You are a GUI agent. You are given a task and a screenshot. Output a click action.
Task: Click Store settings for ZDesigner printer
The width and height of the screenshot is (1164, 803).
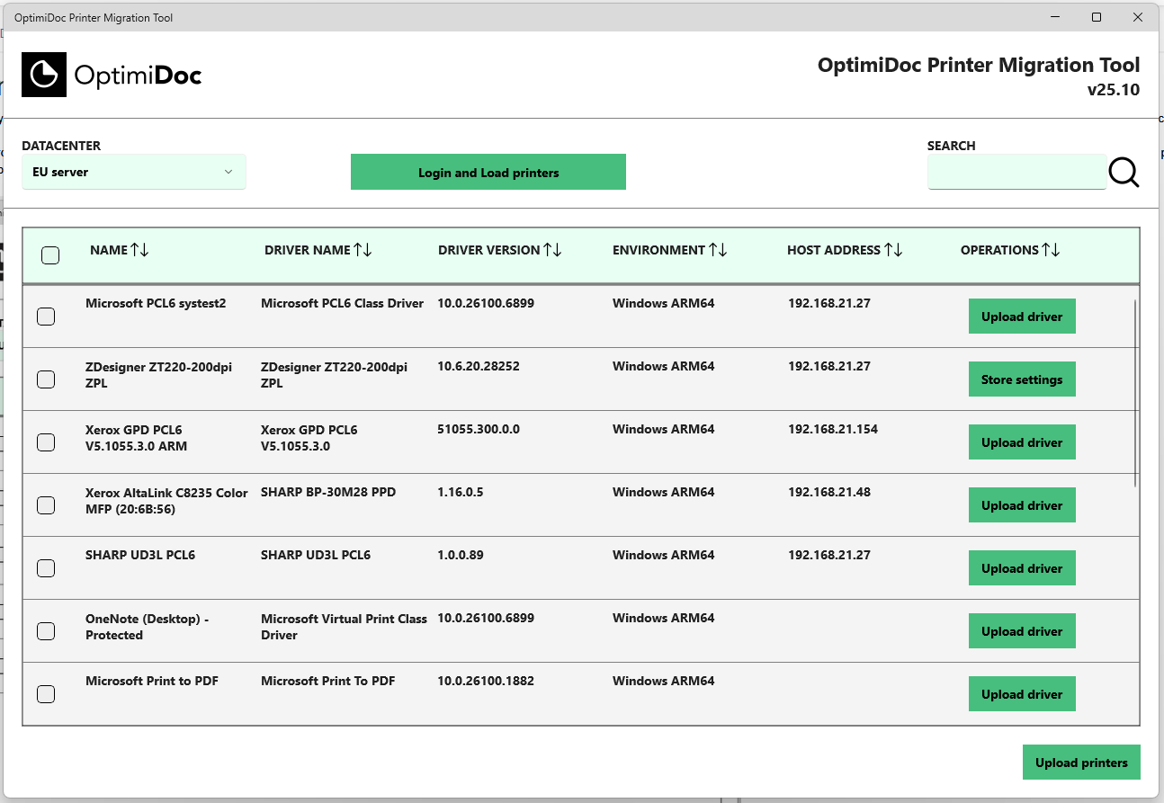click(x=1021, y=379)
